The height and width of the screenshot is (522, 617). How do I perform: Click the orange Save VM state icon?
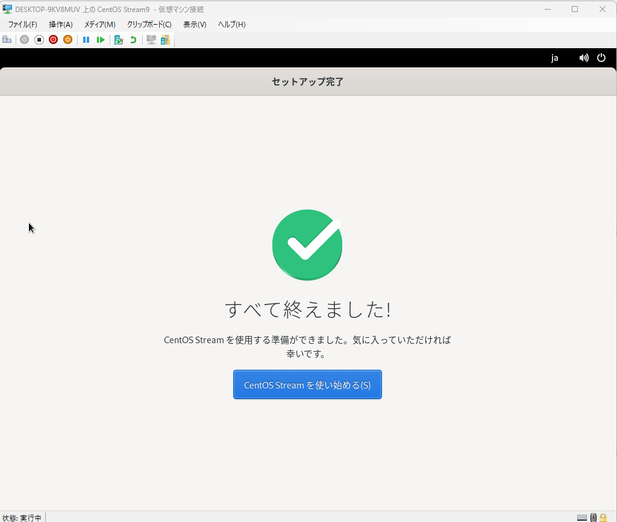68,40
